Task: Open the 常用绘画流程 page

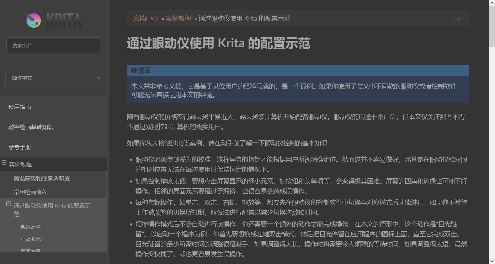Action: point(31,192)
